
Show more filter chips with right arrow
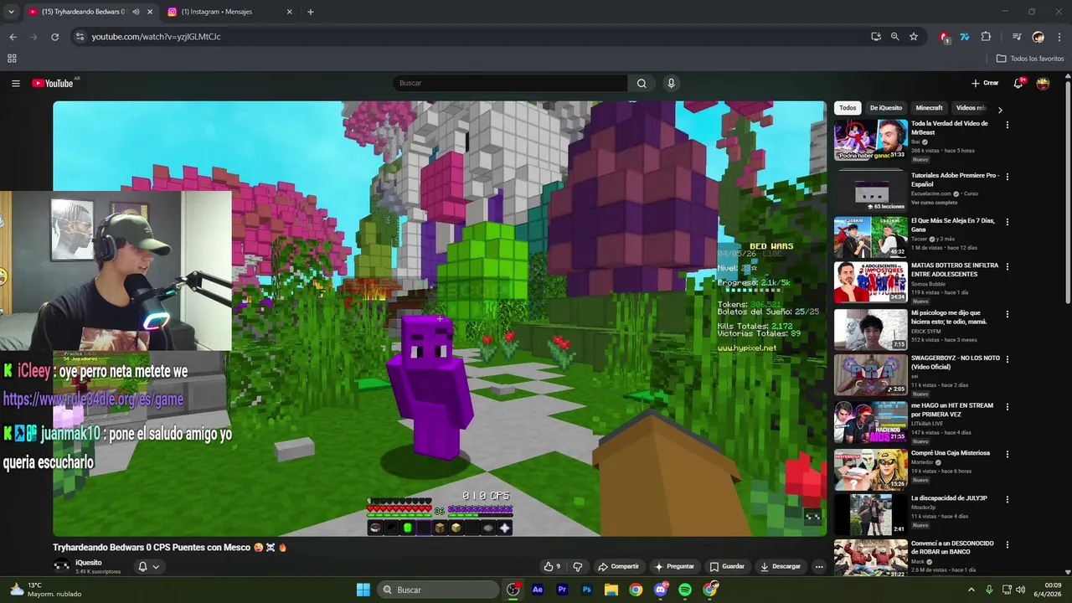point(999,109)
